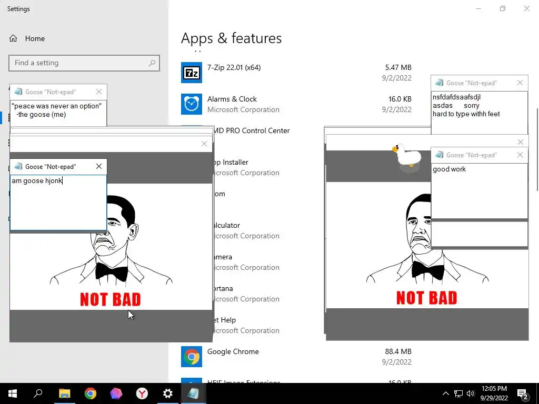Viewport: 539px width, 404px height.
Task: Click the left NOT BAD meme image
Action: 111,247
